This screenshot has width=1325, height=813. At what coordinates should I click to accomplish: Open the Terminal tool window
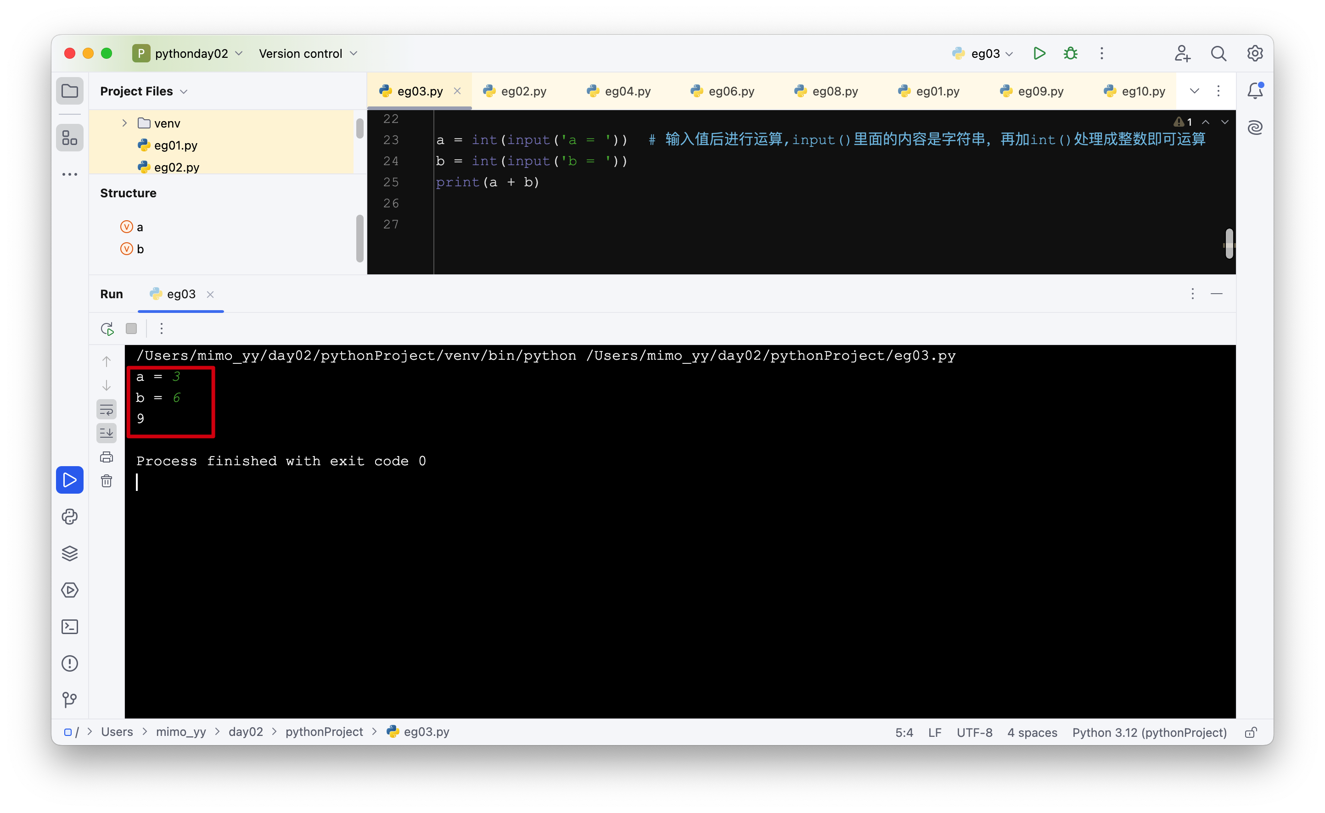pos(69,626)
